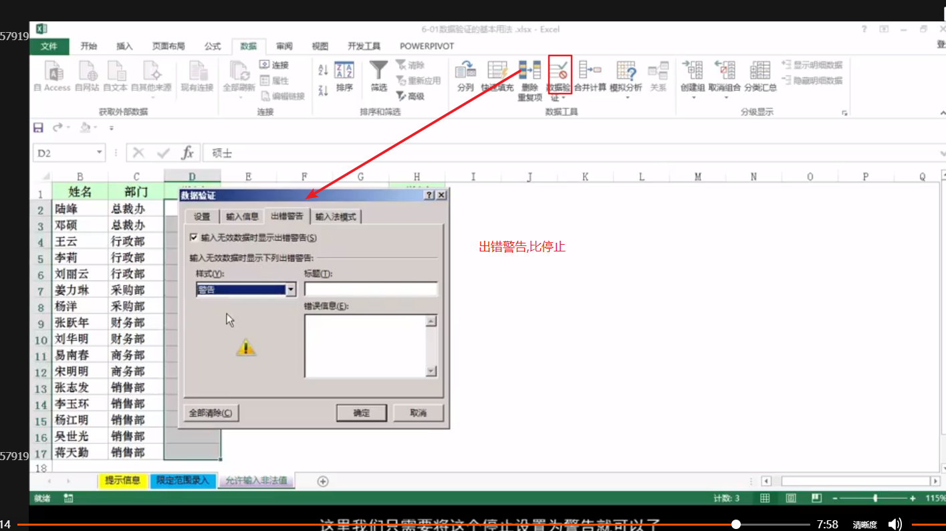This screenshot has height=531, width=946.
Task: Switch to page layout view in the status bar
Action: pyautogui.click(x=791, y=498)
